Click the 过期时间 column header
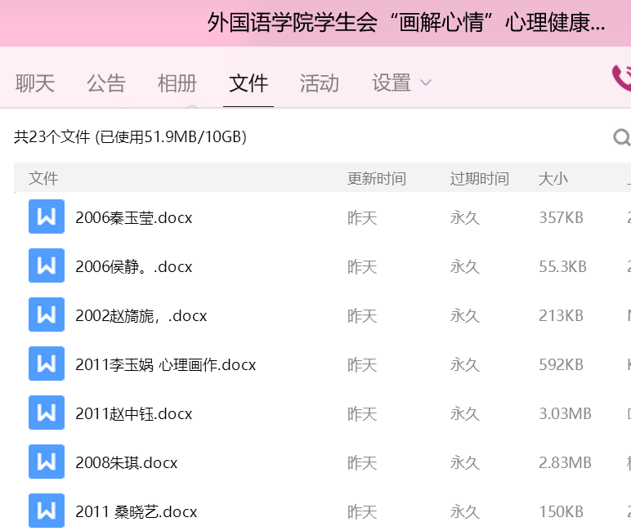The height and width of the screenshot is (531, 631). click(479, 179)
